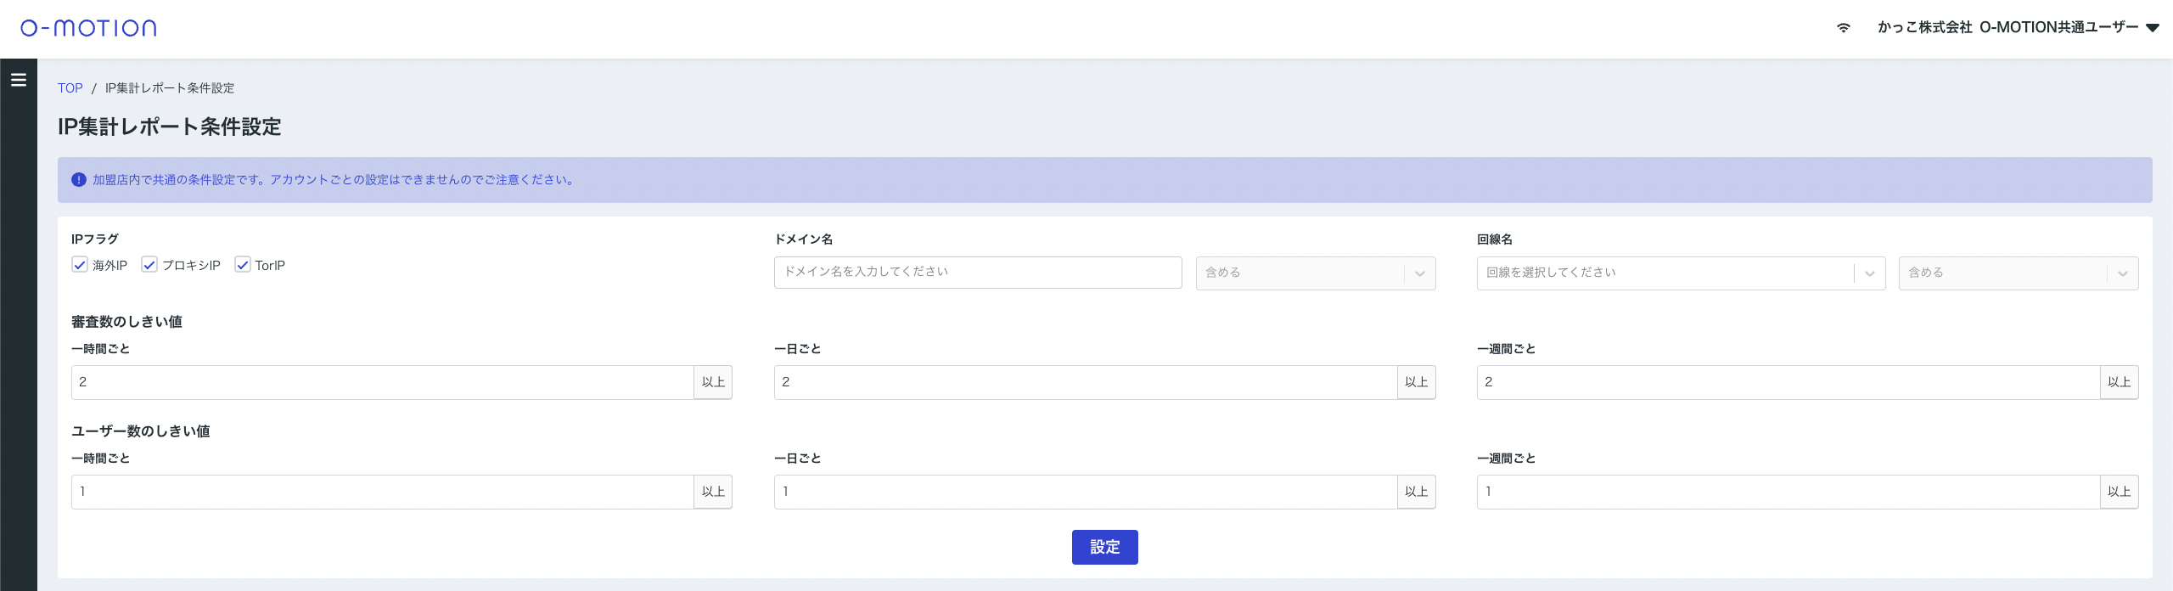Click the ドメイン名 input field
The width and height of the screenshot is (2173, 591).
977,273
